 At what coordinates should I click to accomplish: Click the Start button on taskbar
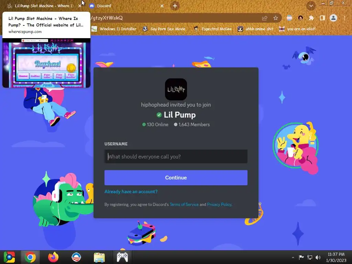point(9,257)
